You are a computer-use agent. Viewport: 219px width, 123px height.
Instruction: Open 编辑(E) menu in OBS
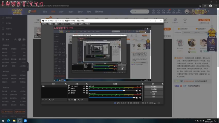50,24
